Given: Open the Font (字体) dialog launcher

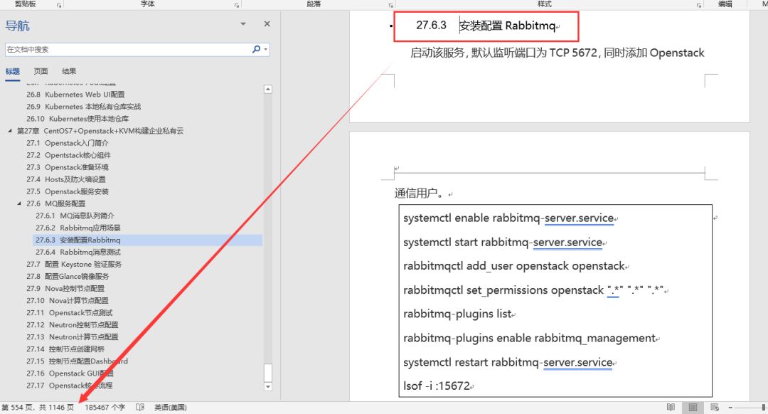Looking at the screenshot, I should point(237,6).
